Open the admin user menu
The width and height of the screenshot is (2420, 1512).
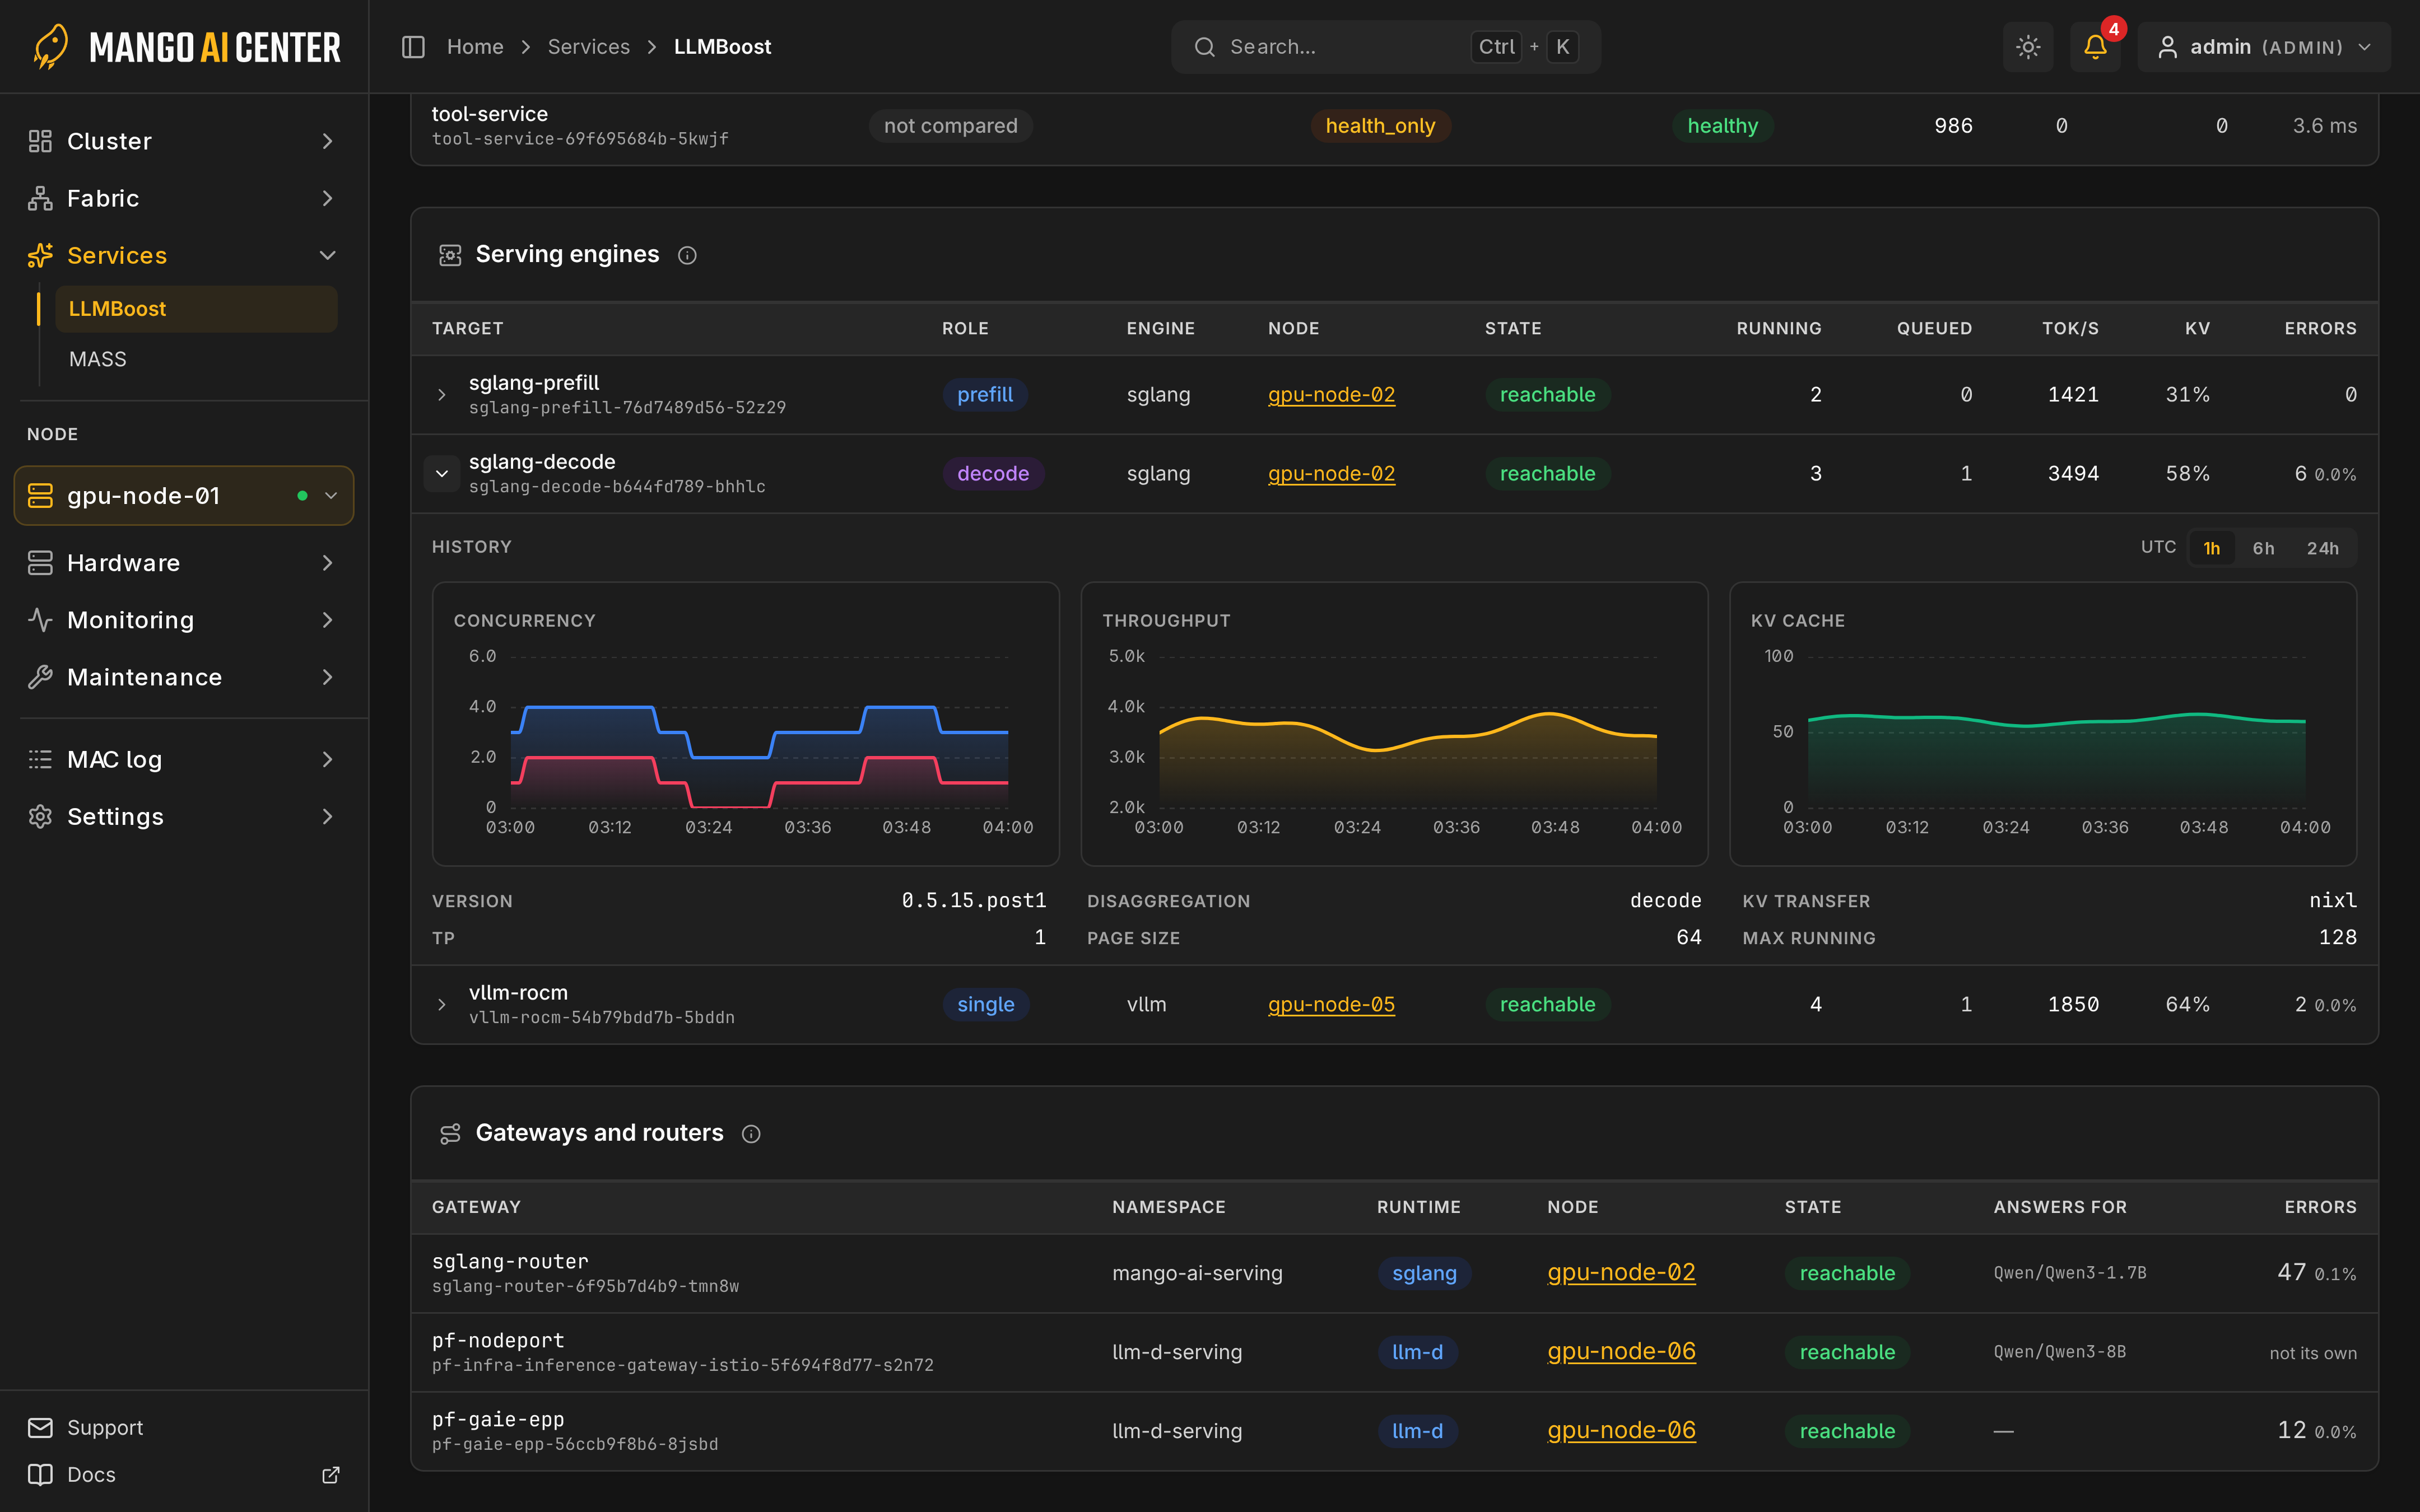click(2264, 47)
